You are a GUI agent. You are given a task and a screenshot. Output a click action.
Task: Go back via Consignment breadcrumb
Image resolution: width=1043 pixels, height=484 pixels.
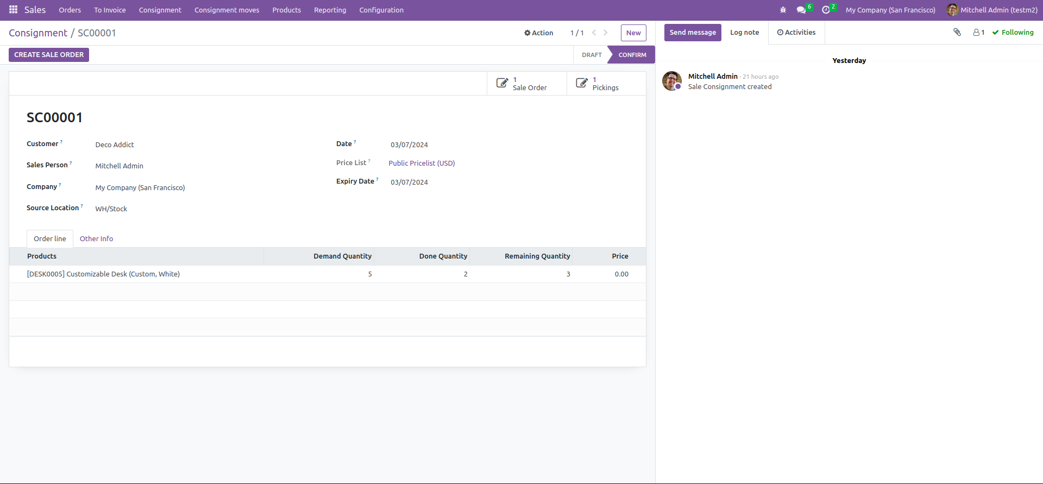(x=38, y=33)
